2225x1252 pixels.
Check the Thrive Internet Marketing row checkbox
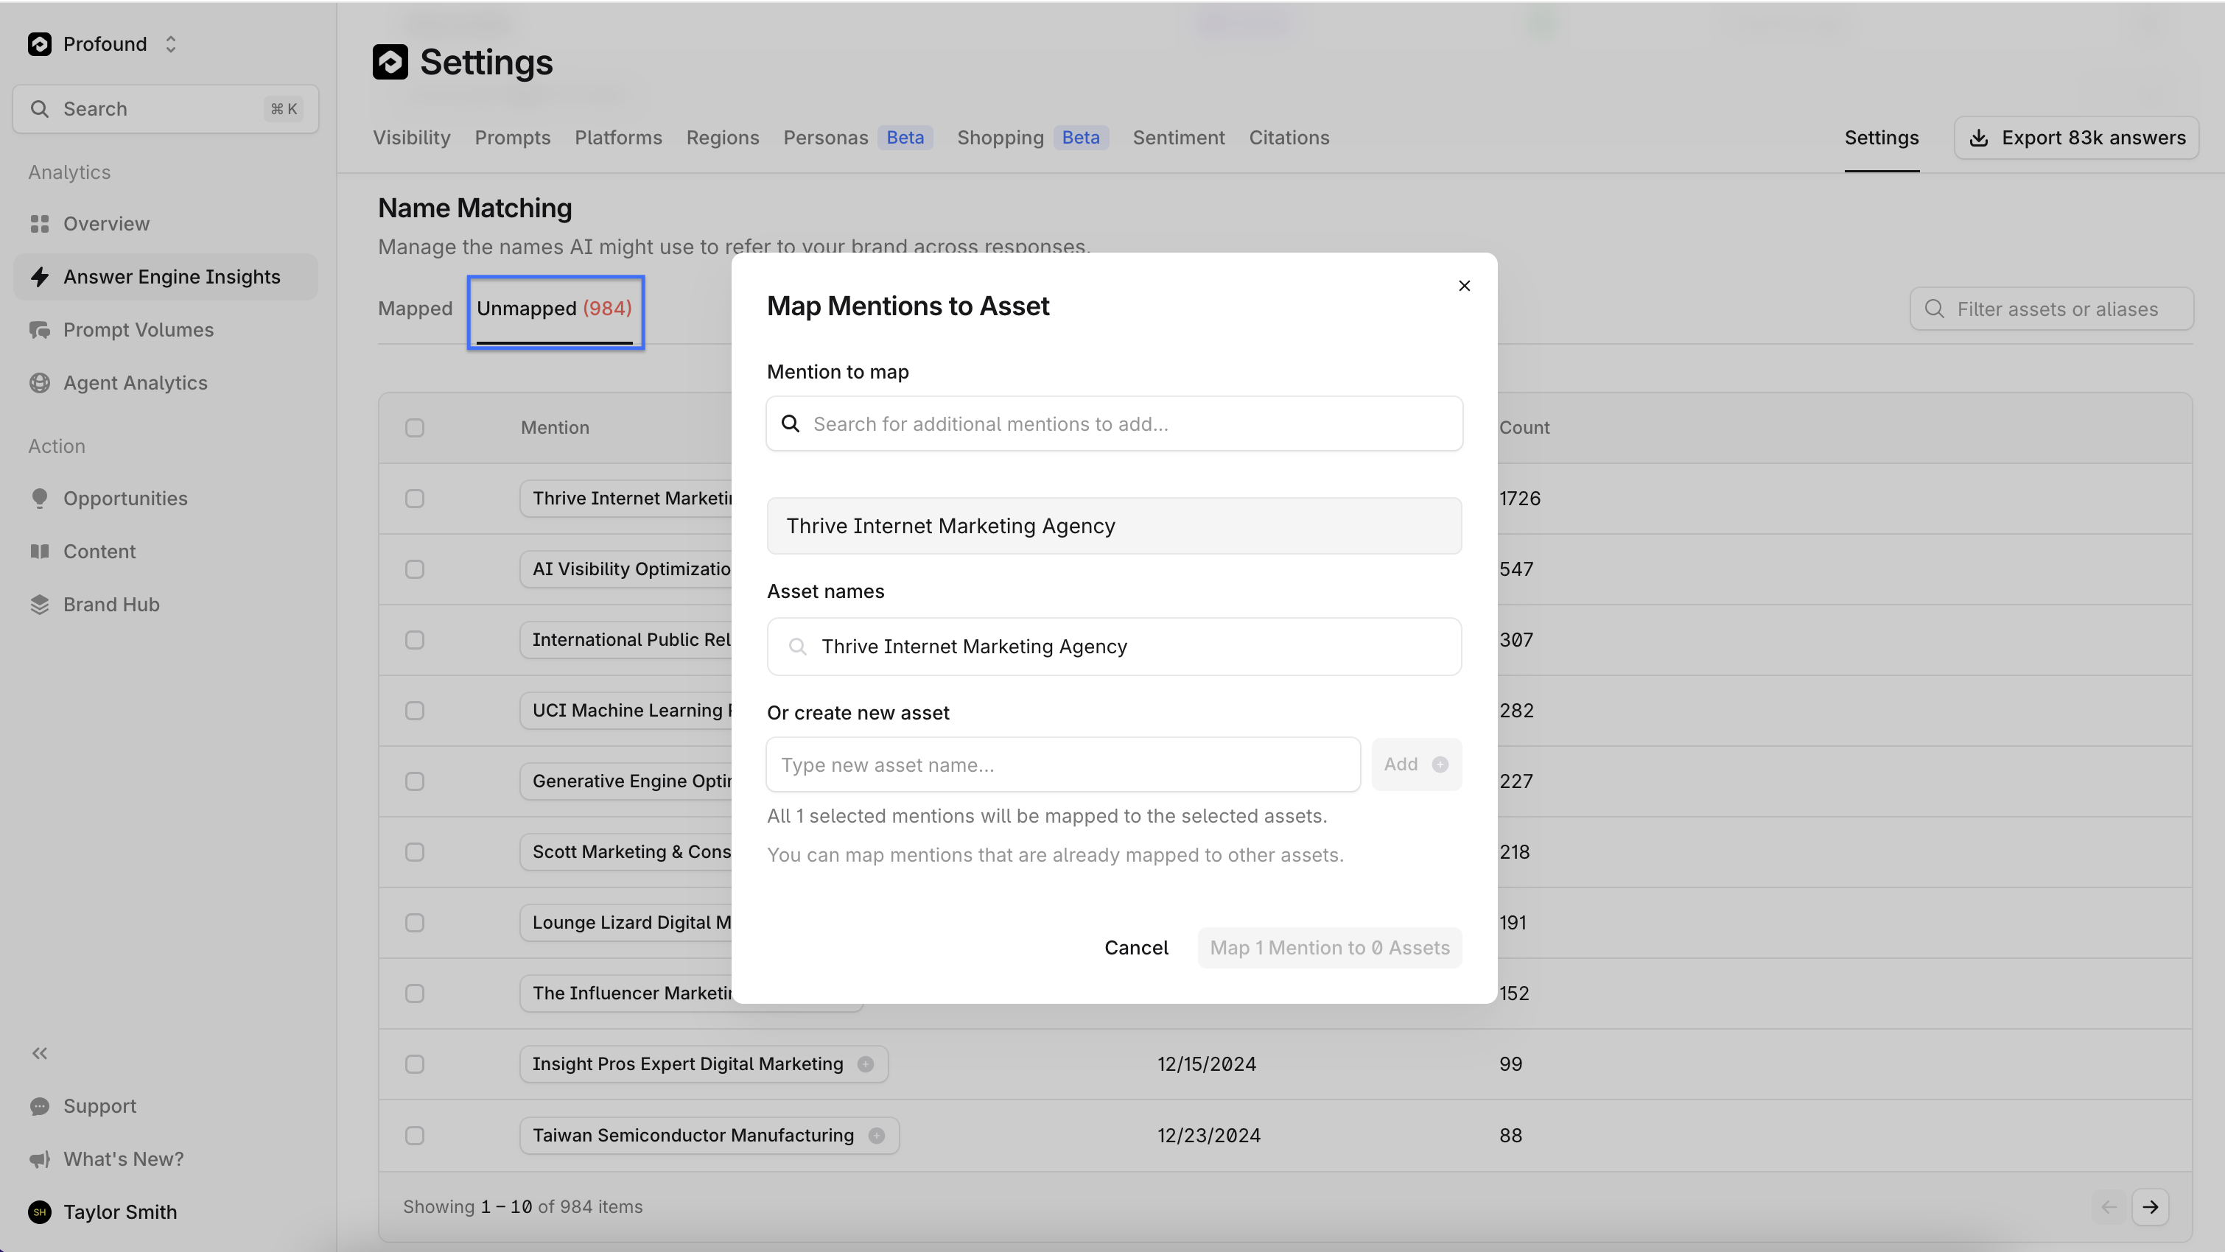[x=415, y=498]
